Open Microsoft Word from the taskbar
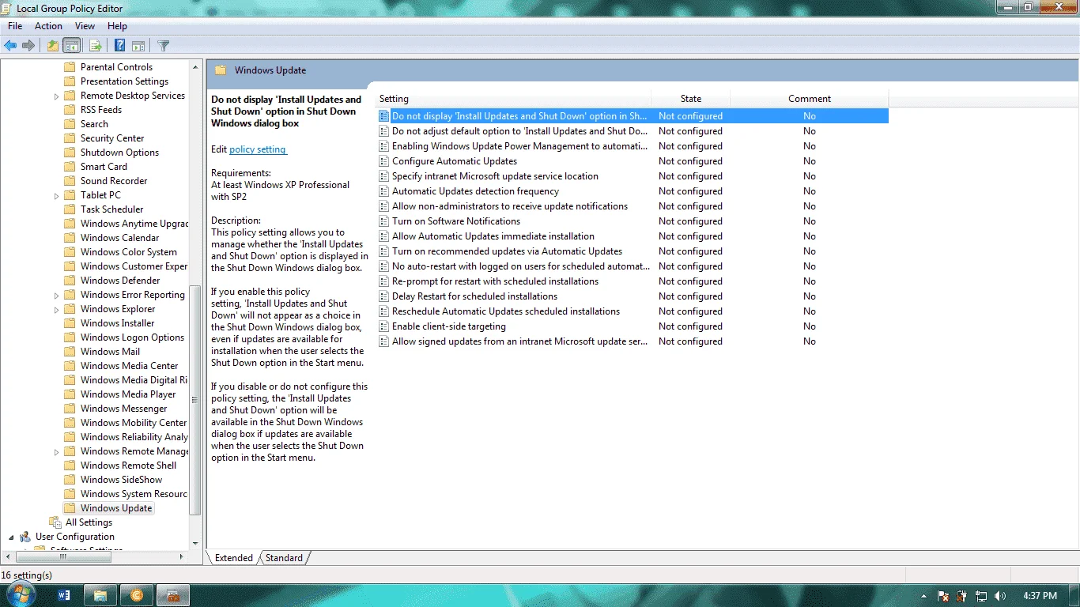The image size is (1080, 607). tap(65, 596)
